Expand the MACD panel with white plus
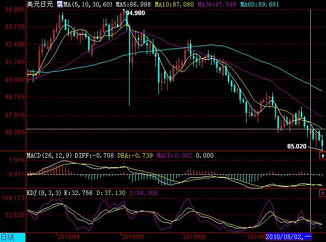 pos(322,156)
